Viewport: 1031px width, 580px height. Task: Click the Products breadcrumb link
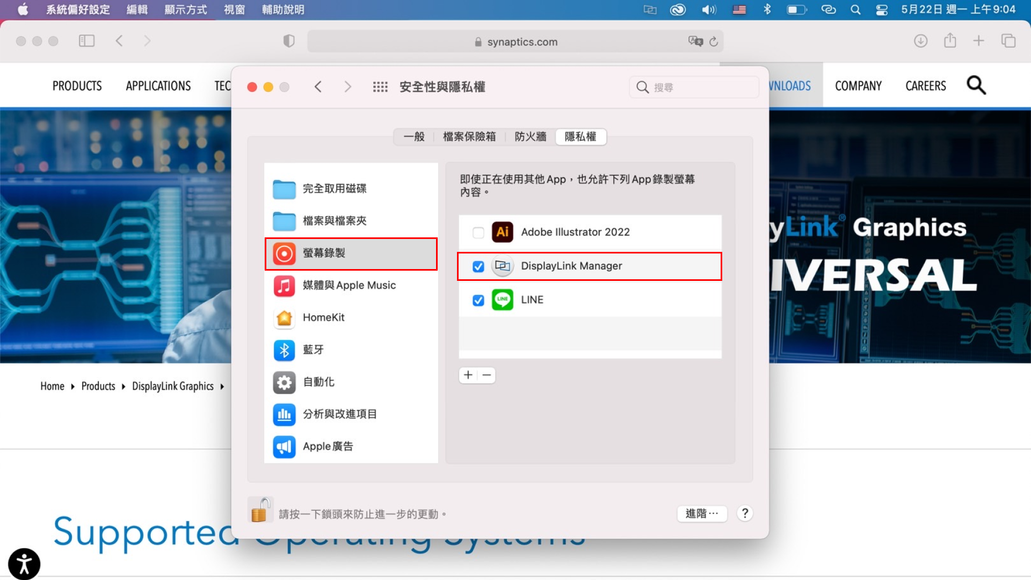98,386
